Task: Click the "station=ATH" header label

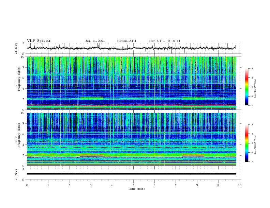Action: point(126,41)
